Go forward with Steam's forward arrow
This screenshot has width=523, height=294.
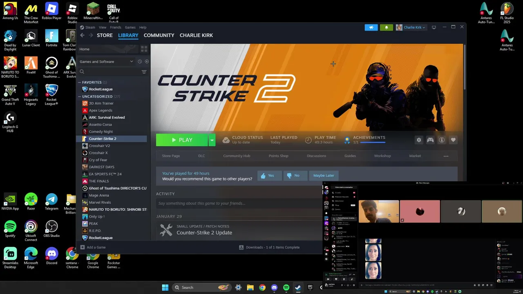(x=91, y=35)
